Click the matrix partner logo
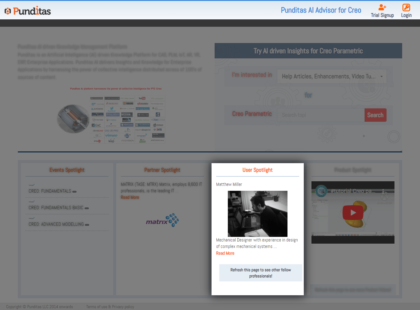The height and width of the screenshot is (310, 420). click(162, 220)
